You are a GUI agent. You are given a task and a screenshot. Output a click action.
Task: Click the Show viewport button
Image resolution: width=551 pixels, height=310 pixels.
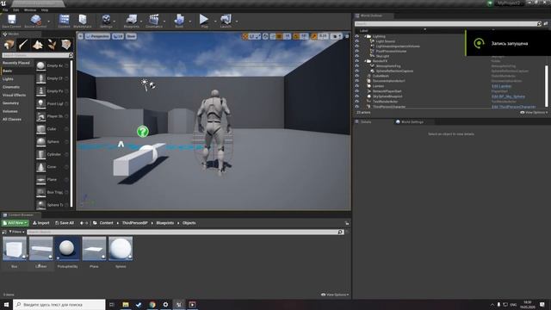point(131,36)
